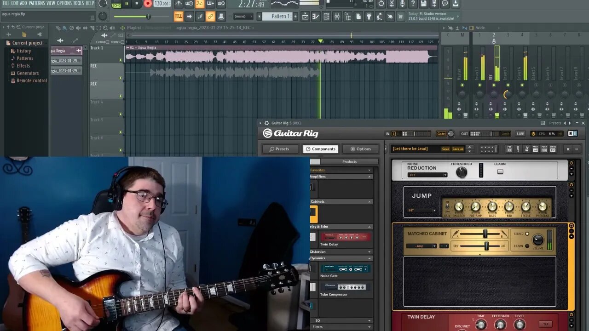Click the tempo field showing 130.000
This screenshot has height=331, width=589.
click(162, 4)
